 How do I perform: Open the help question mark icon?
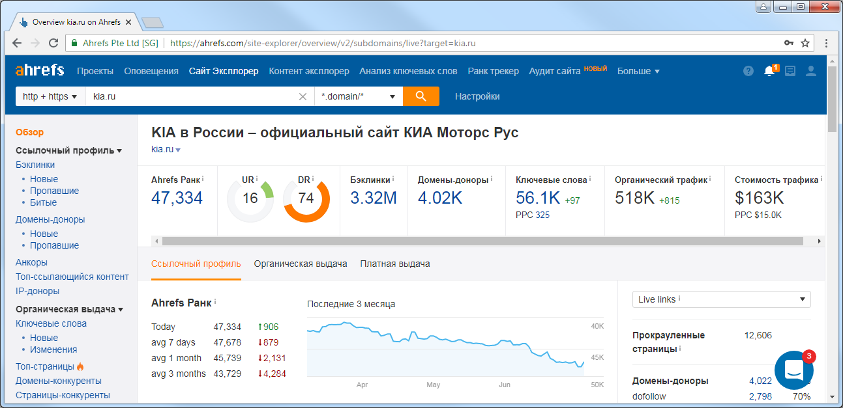tap(748, 71)
